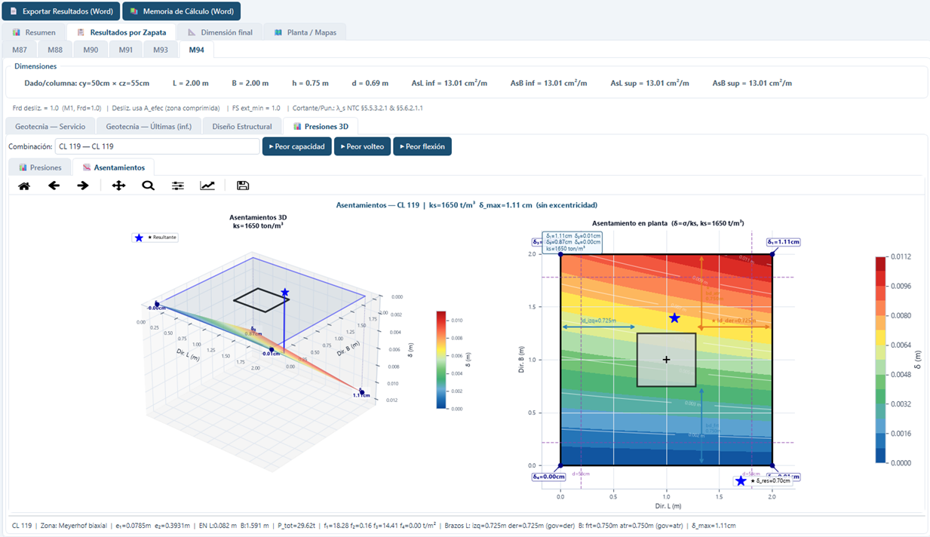Viewport: 930px width, 537px height.
Task: Open footing tab M93
Action: 161,50
